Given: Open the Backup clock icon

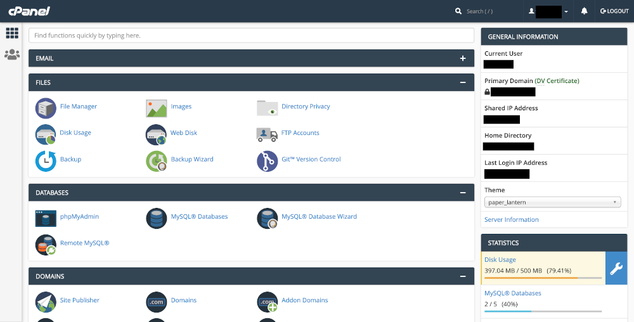Looking at the screenshot, I should pyautogui.click(x=46, y=161).
